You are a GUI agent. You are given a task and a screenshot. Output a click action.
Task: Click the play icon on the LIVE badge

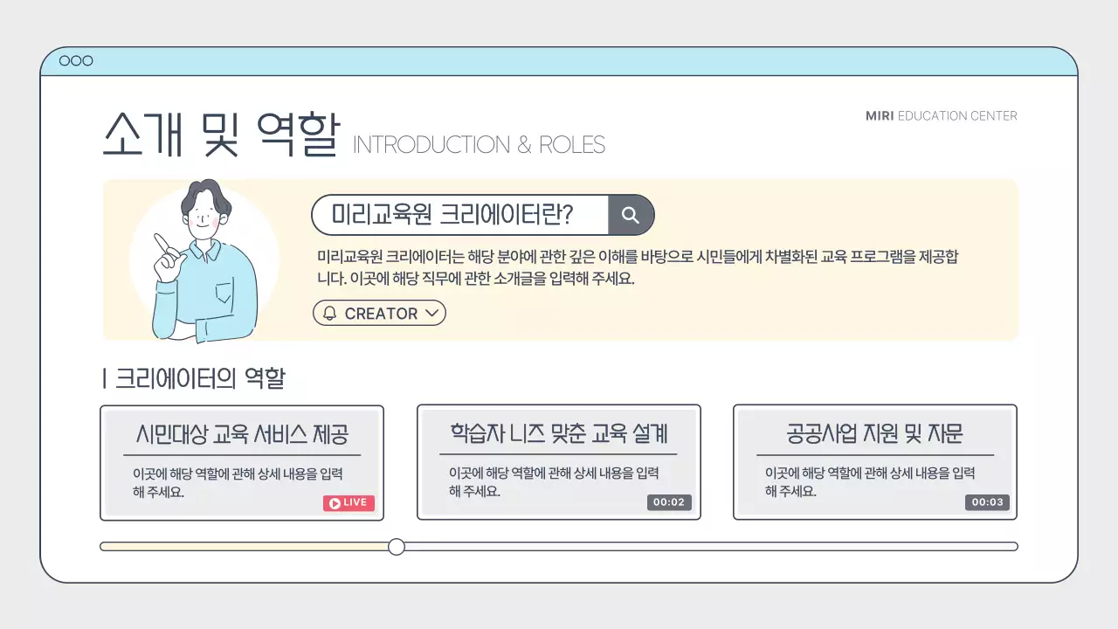coord(334,502)
